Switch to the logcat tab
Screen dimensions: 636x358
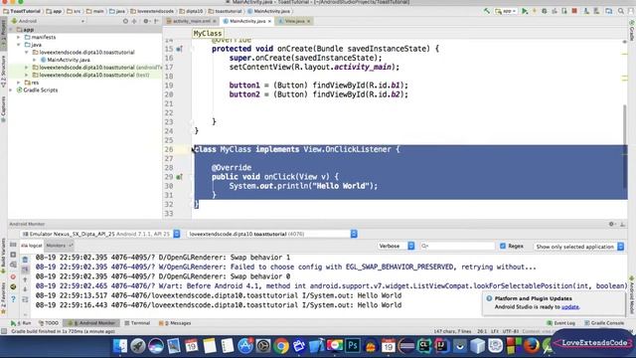click(32, 246)
